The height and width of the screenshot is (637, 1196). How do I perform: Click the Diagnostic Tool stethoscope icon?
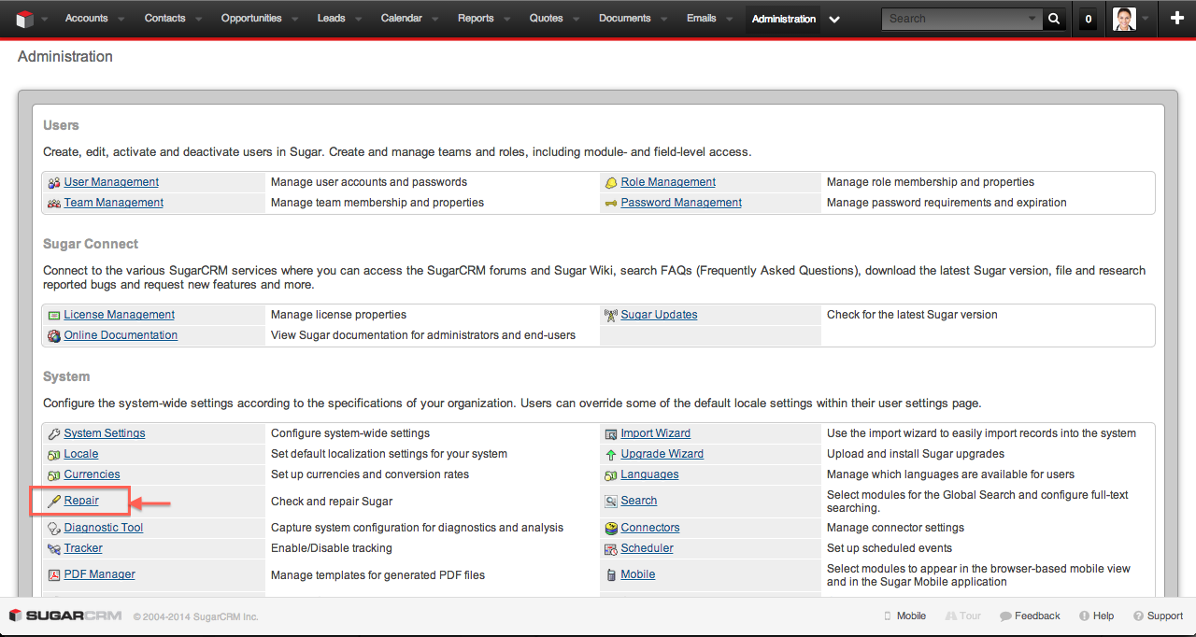pyautogui.click(x=54, y=528)
